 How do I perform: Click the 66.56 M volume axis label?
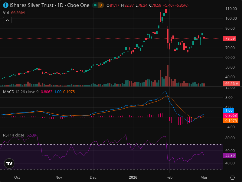pos(232,84)
